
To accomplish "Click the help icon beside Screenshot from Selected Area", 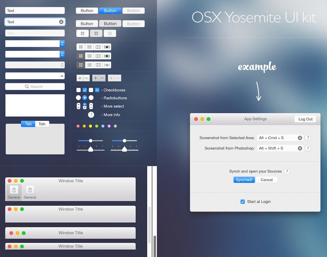I will 308,138.
